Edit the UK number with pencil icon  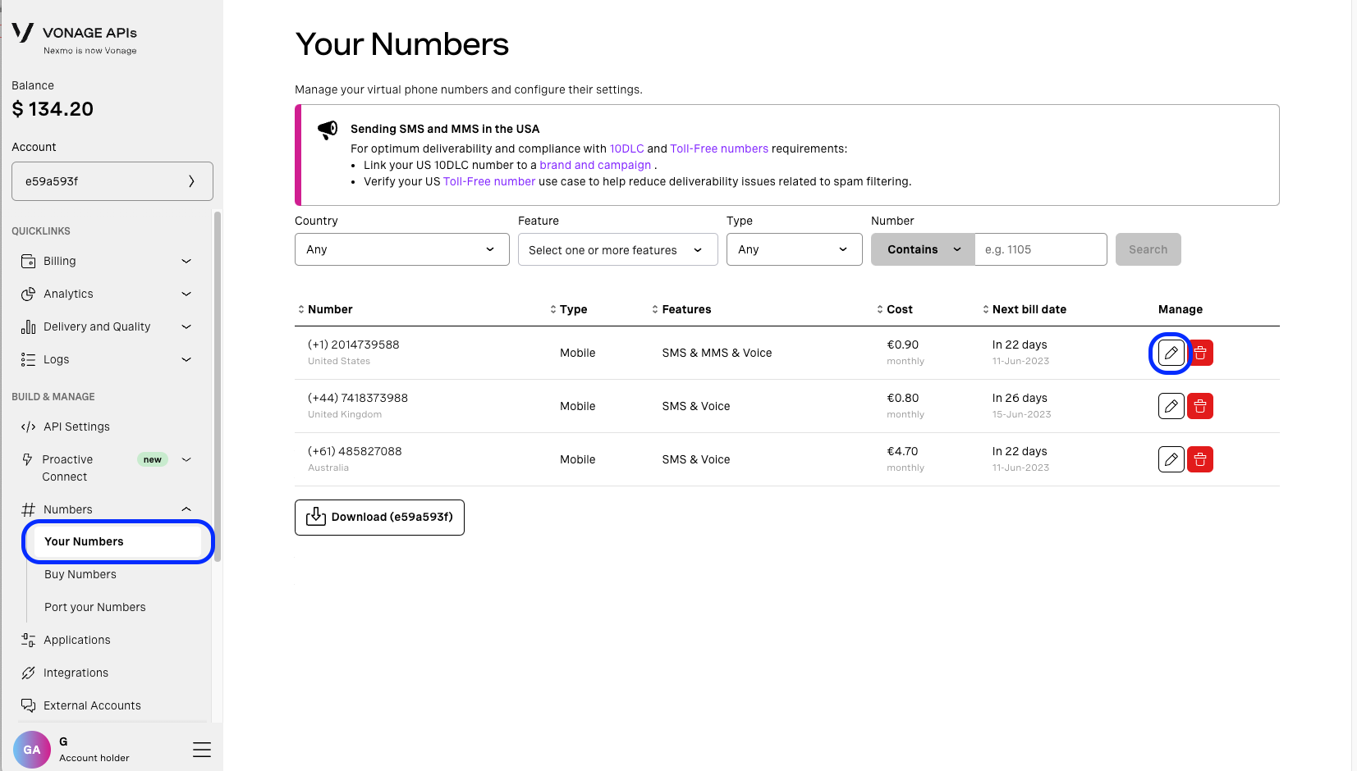pos(1171,406)
